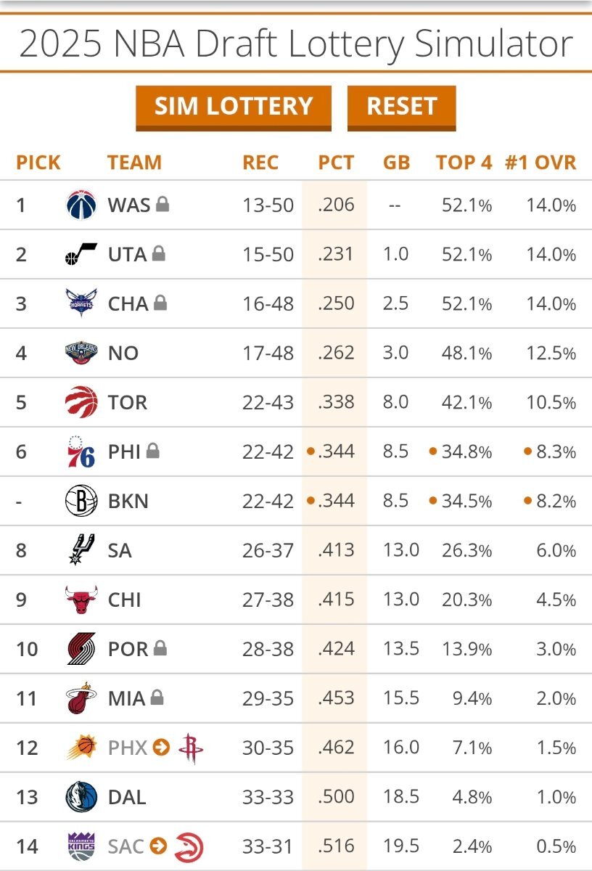
Task: Select the DAL team row name
Action: coord(127,797)
